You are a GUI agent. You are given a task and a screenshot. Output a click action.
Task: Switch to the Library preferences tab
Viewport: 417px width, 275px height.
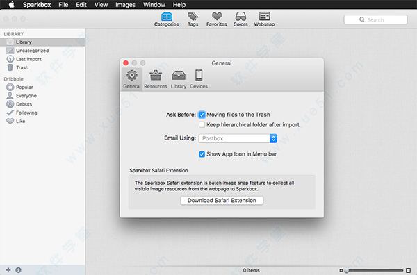[x=179, y=79]
